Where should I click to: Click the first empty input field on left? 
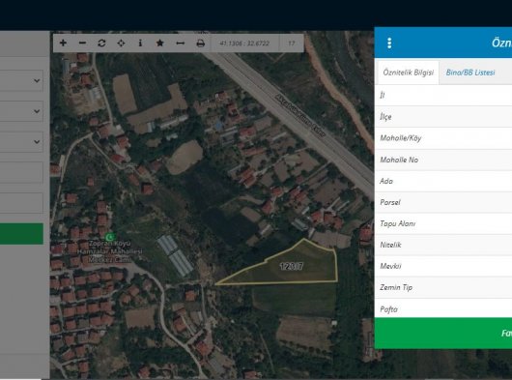coord(21,172)
